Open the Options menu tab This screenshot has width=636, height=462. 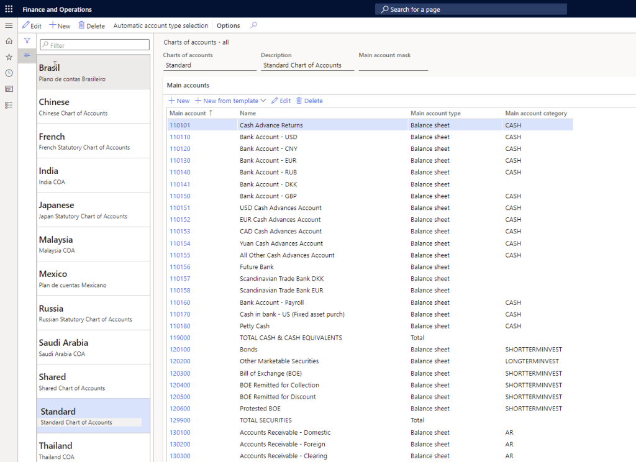pyautogui.click(x=228, y=25)
